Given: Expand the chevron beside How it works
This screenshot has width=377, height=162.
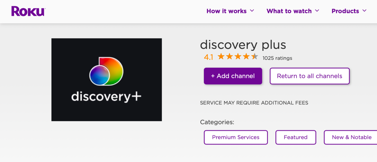Looking at the screenshot, I should coord(252,11).
